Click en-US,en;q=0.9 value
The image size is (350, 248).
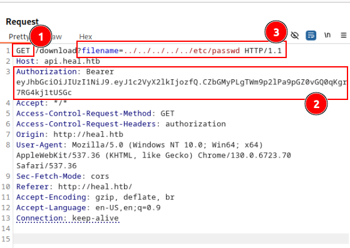128,207
